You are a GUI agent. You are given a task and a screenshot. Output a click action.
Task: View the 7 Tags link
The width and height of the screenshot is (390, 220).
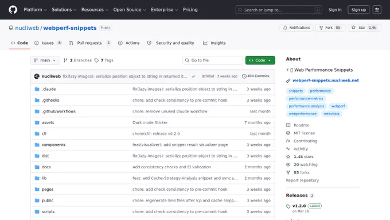pos(104,60)
